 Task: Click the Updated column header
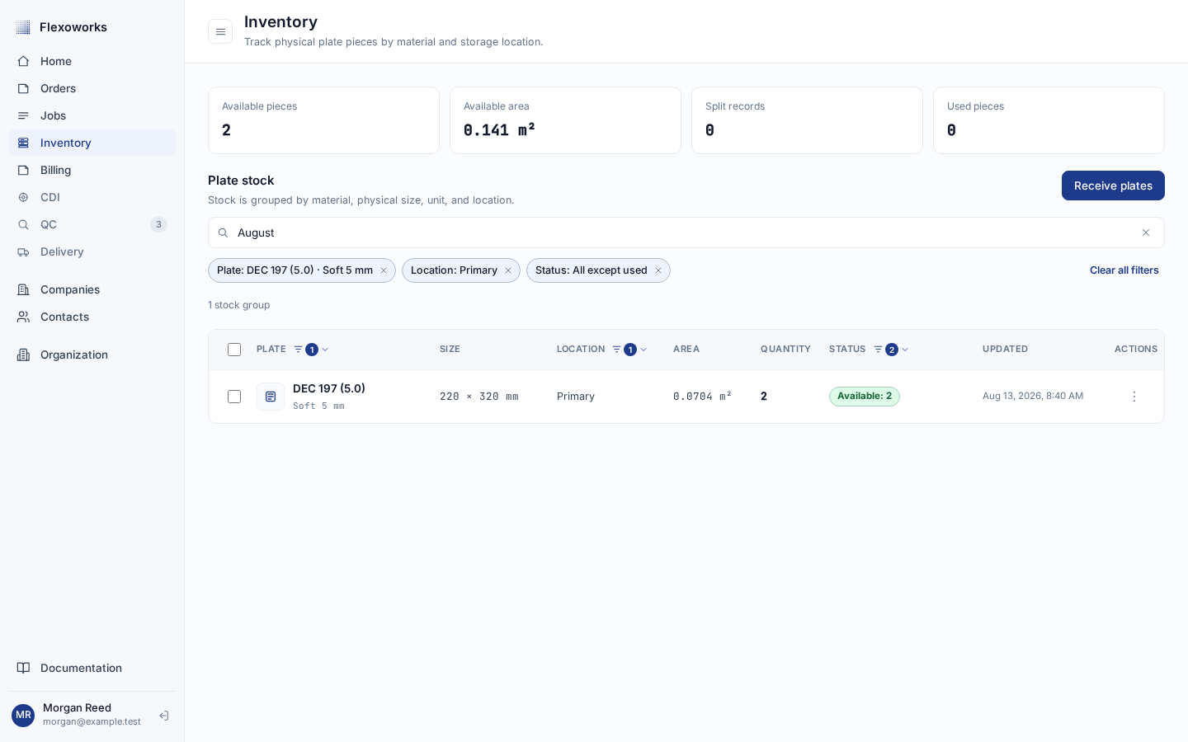(1005, 350)
